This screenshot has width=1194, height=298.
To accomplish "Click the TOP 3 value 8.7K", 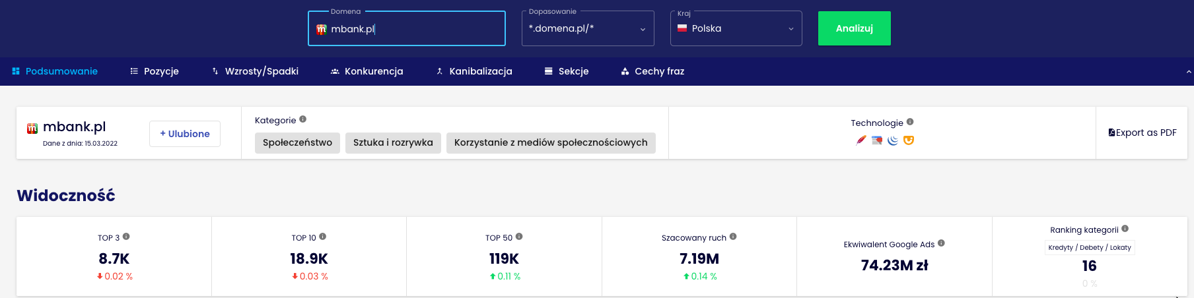I will (114, 258).
